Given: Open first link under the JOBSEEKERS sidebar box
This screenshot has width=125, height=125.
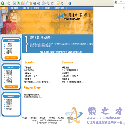Looking at the screenshot, I should tap(9, 44).
